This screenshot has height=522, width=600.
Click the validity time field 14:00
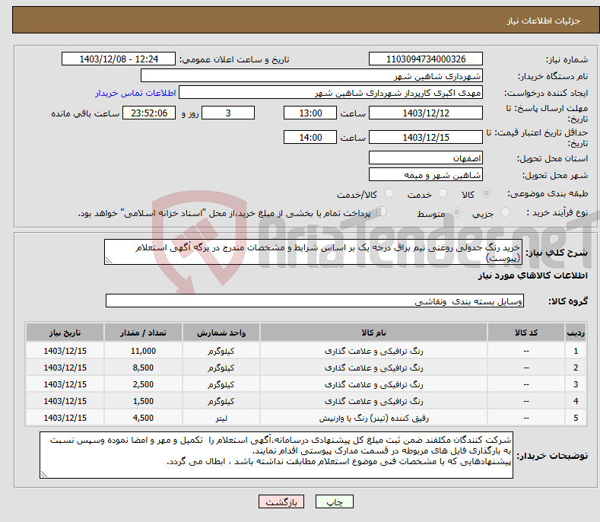pyautogui.click(x=310, y=137)
